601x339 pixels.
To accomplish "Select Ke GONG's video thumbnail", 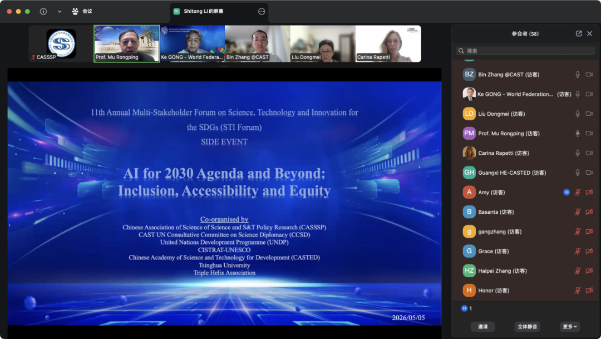I will tap(192, 44).
